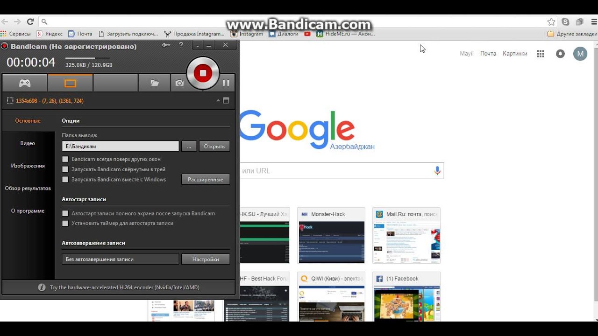The width and height of the screenshot is (598, 336).
Task: Select Bandicam rectangle screen recording mode
Action: point(70,83)
